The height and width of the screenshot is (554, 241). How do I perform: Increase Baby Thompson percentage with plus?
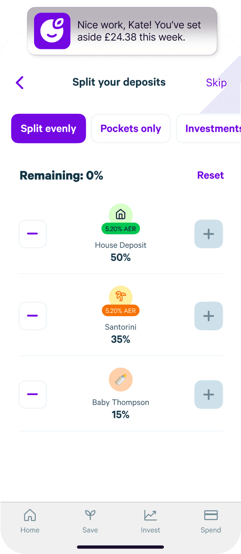tap(209, 394)
